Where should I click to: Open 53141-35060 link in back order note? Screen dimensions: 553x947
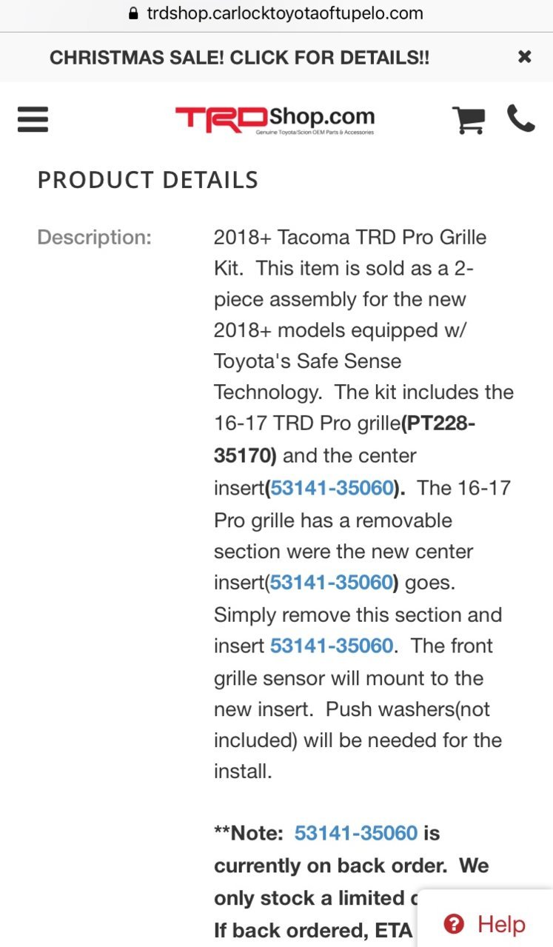(x=356, y=833)
